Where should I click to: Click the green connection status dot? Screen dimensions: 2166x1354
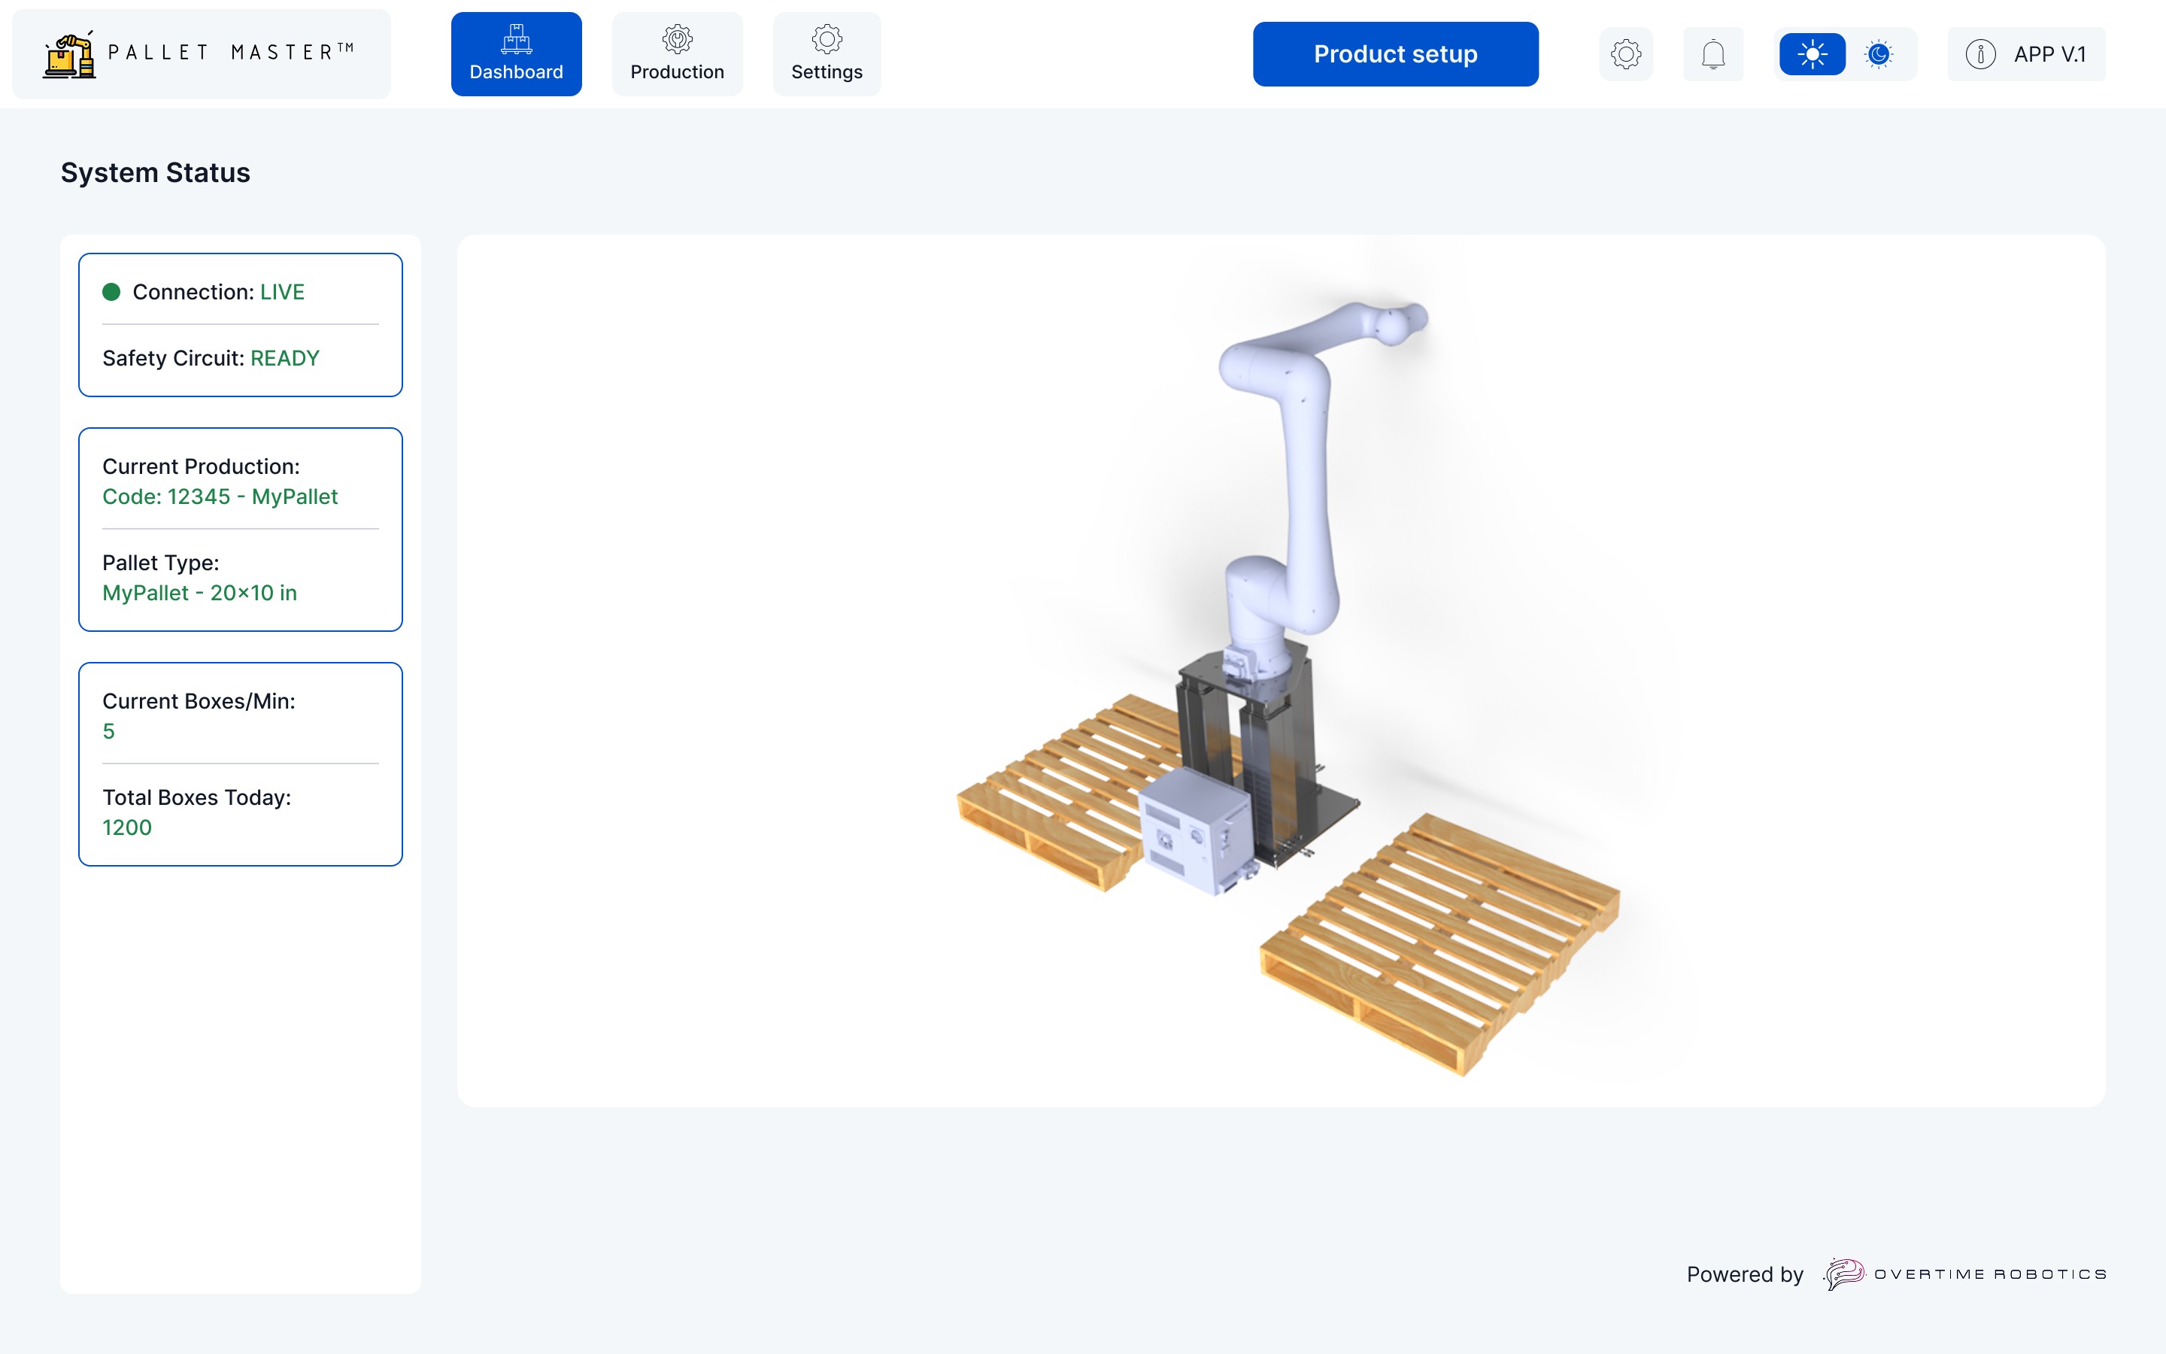pyautogui.click(x=112, y=292)
